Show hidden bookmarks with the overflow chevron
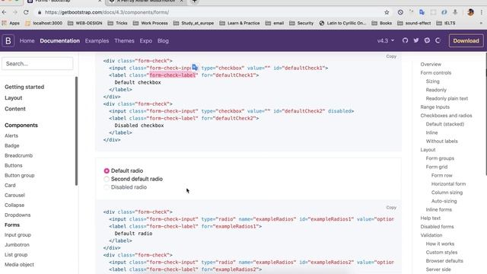 pos(481,23)
